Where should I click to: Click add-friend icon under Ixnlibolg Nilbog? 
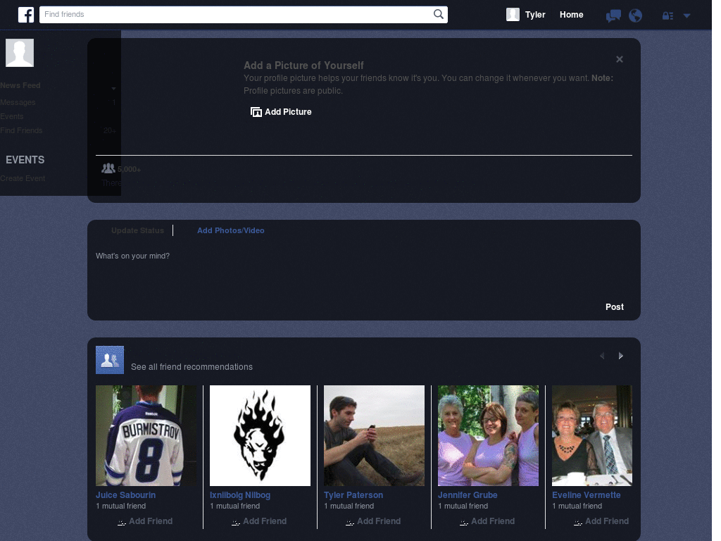point(235,522)
